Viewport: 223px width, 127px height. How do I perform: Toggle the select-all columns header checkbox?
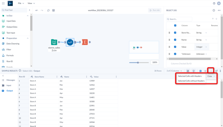175,25
